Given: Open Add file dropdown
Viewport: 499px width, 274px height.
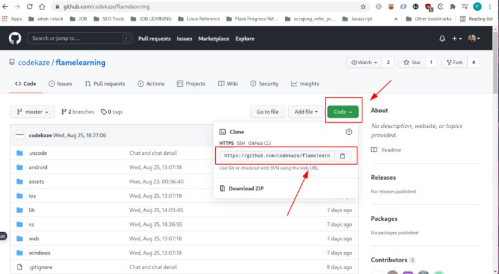Looking at the screenshot, I should 306,112.
